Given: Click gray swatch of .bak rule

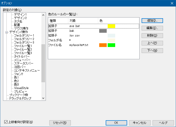Looking at the screenshot, I should pyautogui.click(x=103, y=31).
